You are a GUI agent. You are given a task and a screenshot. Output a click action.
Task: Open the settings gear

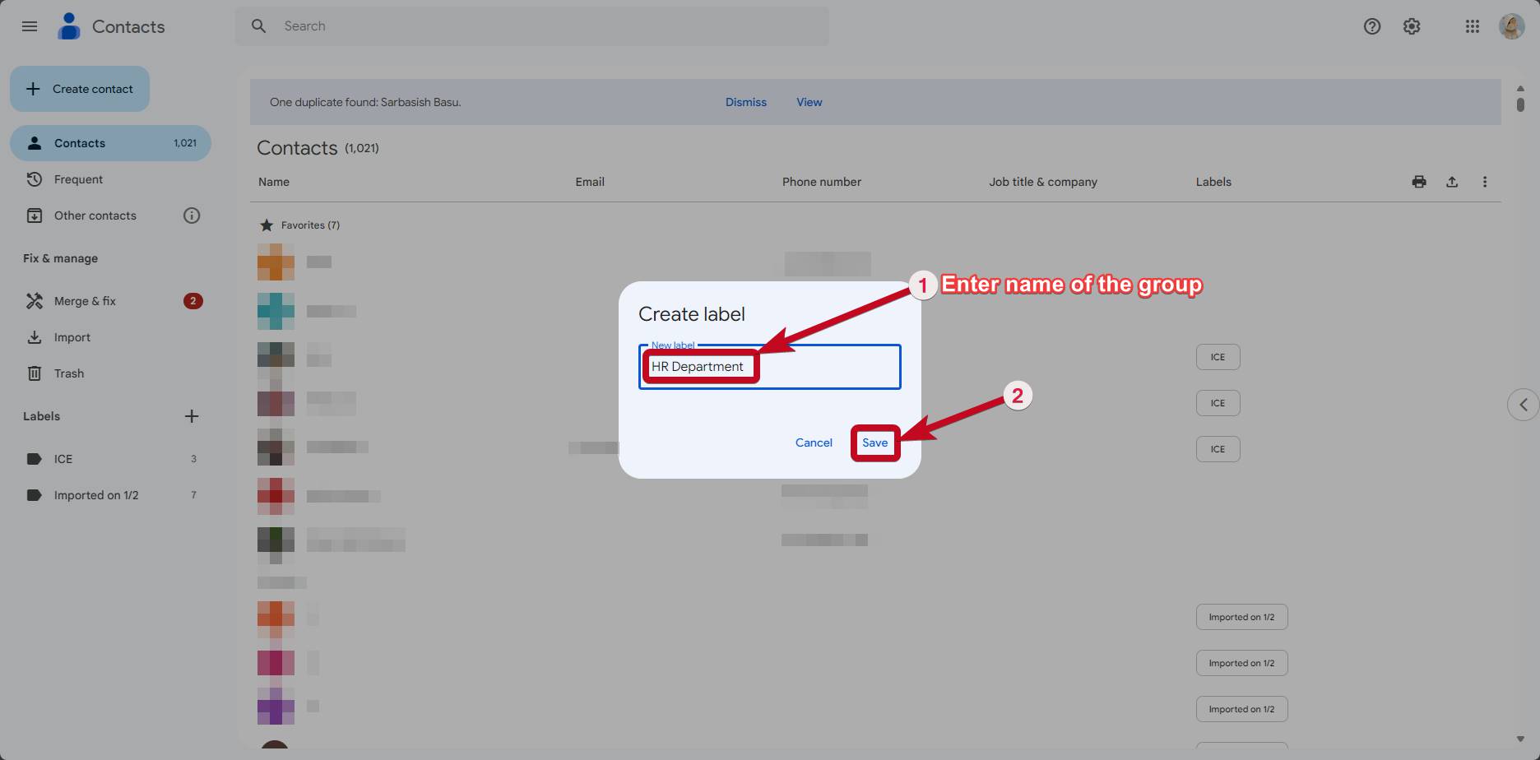[1412, 26]
